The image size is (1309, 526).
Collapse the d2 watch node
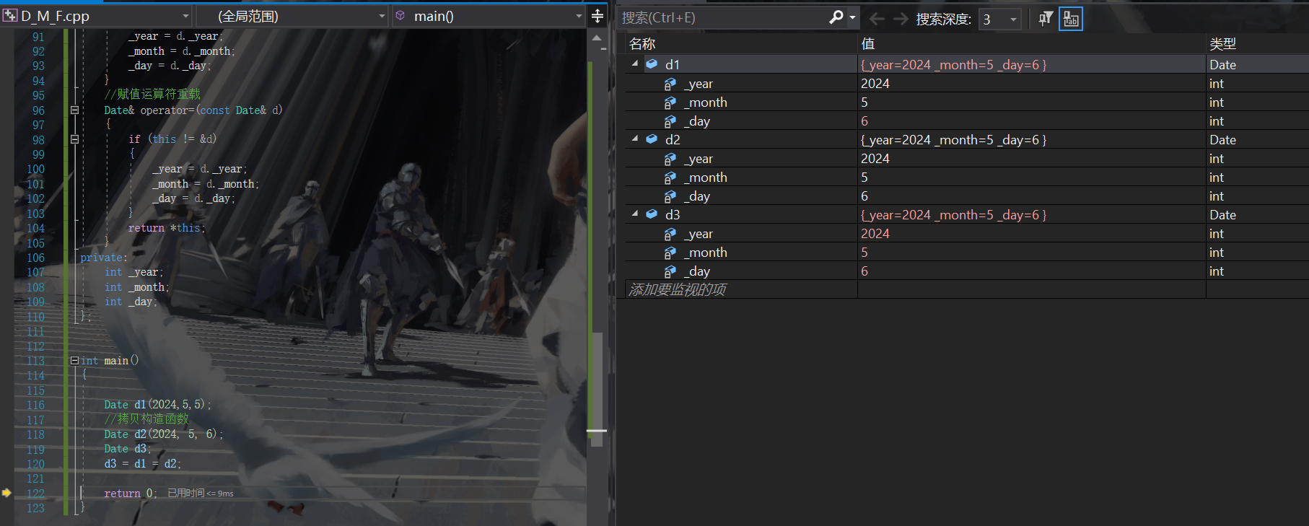pos(635,139)
